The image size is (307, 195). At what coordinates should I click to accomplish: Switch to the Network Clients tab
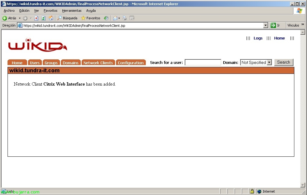click(x=98, y=62)
